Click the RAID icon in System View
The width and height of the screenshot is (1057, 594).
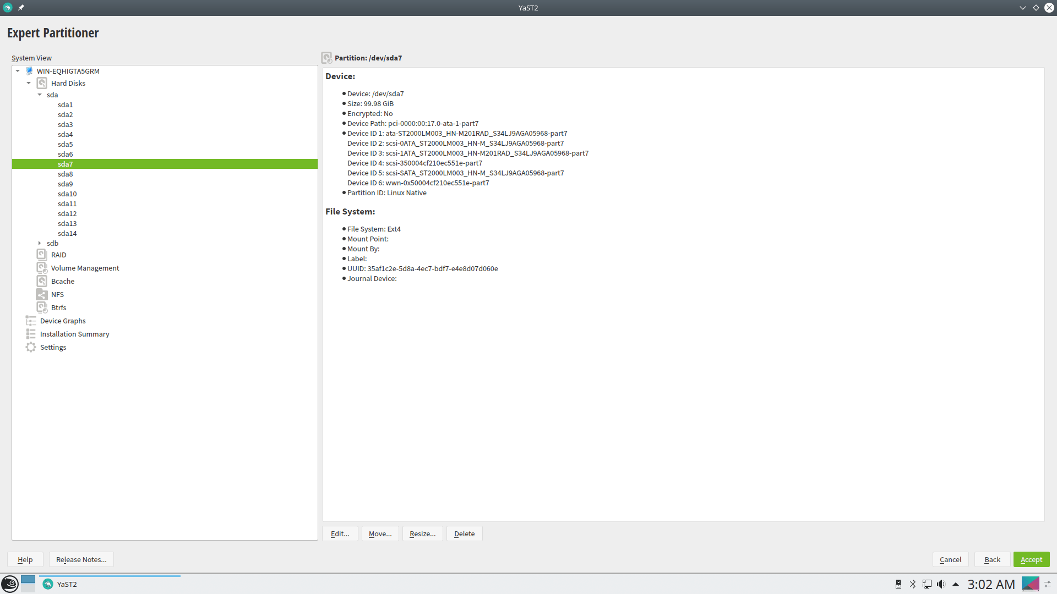click(42, 255)
